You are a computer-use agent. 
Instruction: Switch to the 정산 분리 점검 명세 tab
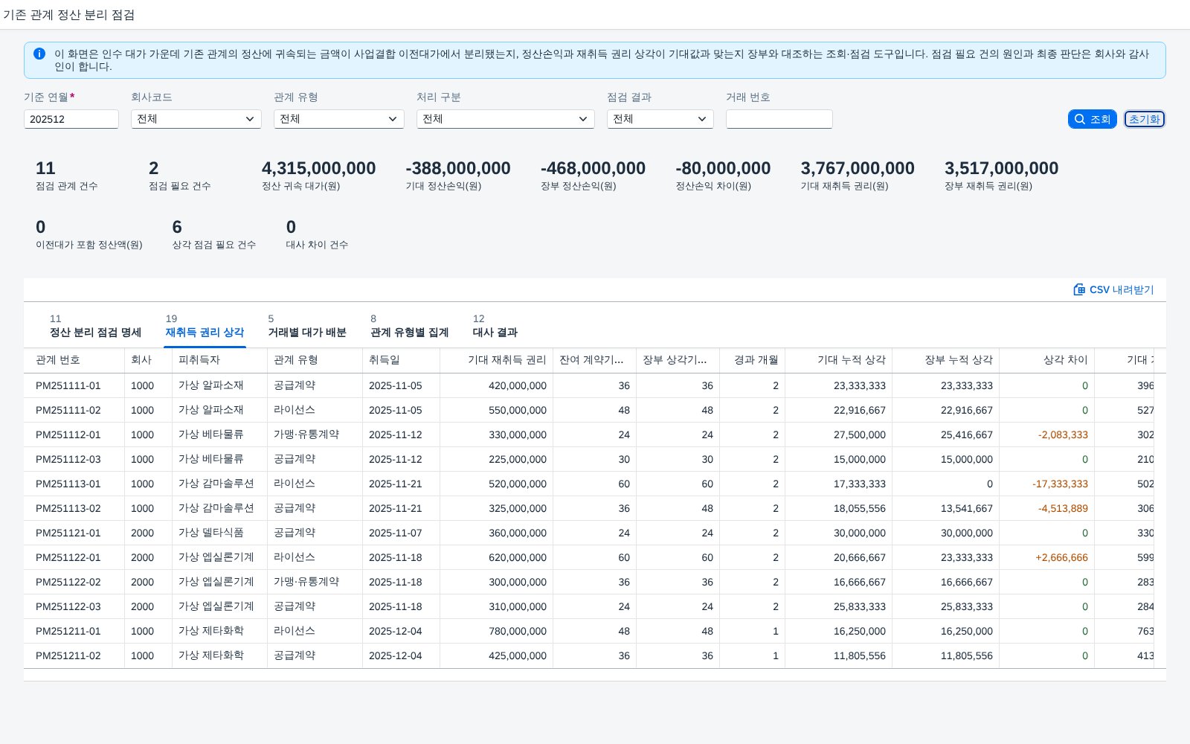coord(95,326)
